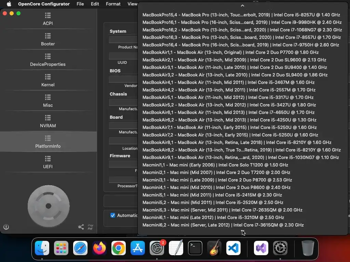Viewport: 350px width, 262px height.
Task: Open System Preferences with update badge
Action: [x=157, y=248]
